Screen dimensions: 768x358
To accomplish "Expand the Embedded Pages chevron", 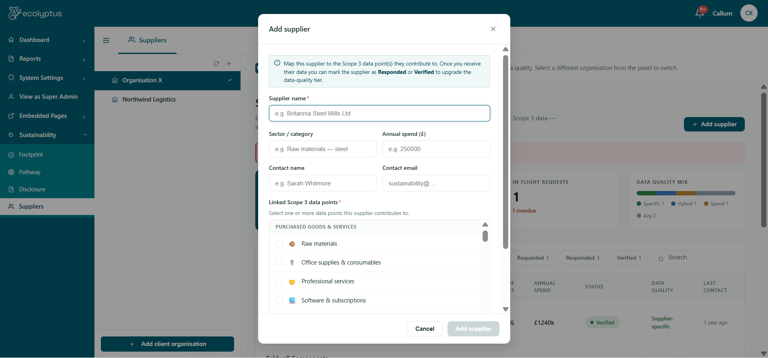I will 84,117.
